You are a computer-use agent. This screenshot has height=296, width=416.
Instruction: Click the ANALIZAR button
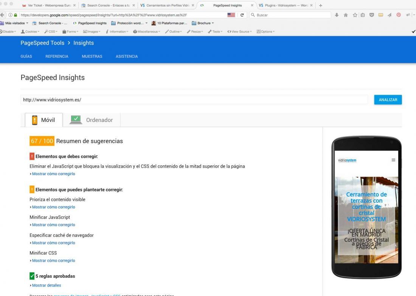(388, 100)
